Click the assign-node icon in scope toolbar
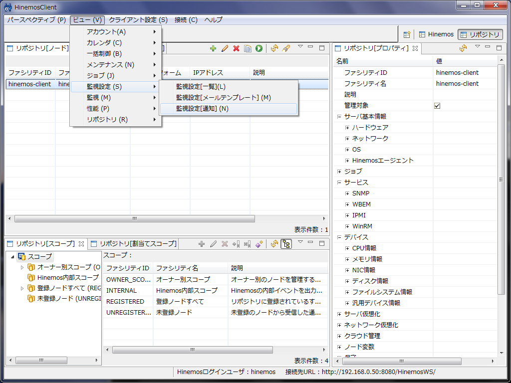Screen dimensions: 511x383 coord(236,243)
